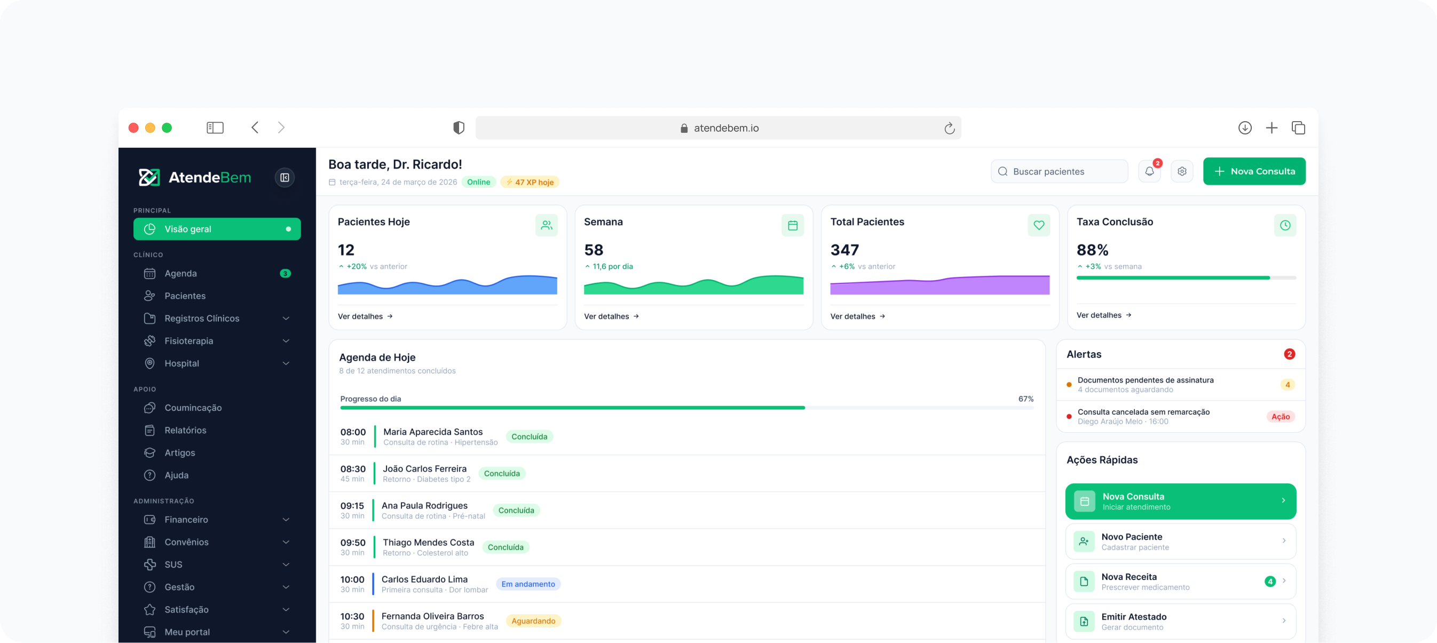Select Visão geral in the sidebar
The image size is (1437, 643).
click(217, 229)
